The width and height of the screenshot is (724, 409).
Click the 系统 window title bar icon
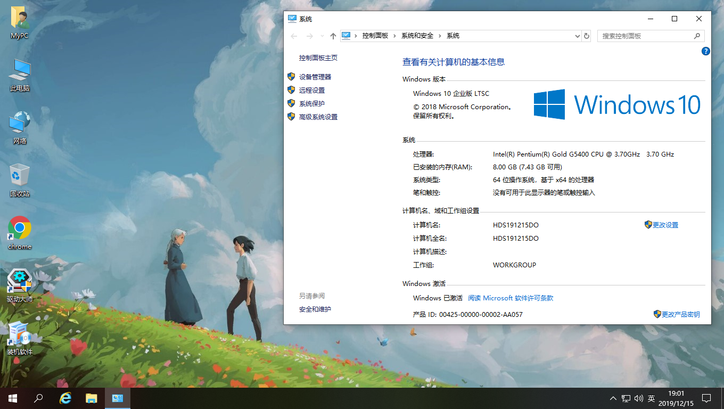point(292,19)
